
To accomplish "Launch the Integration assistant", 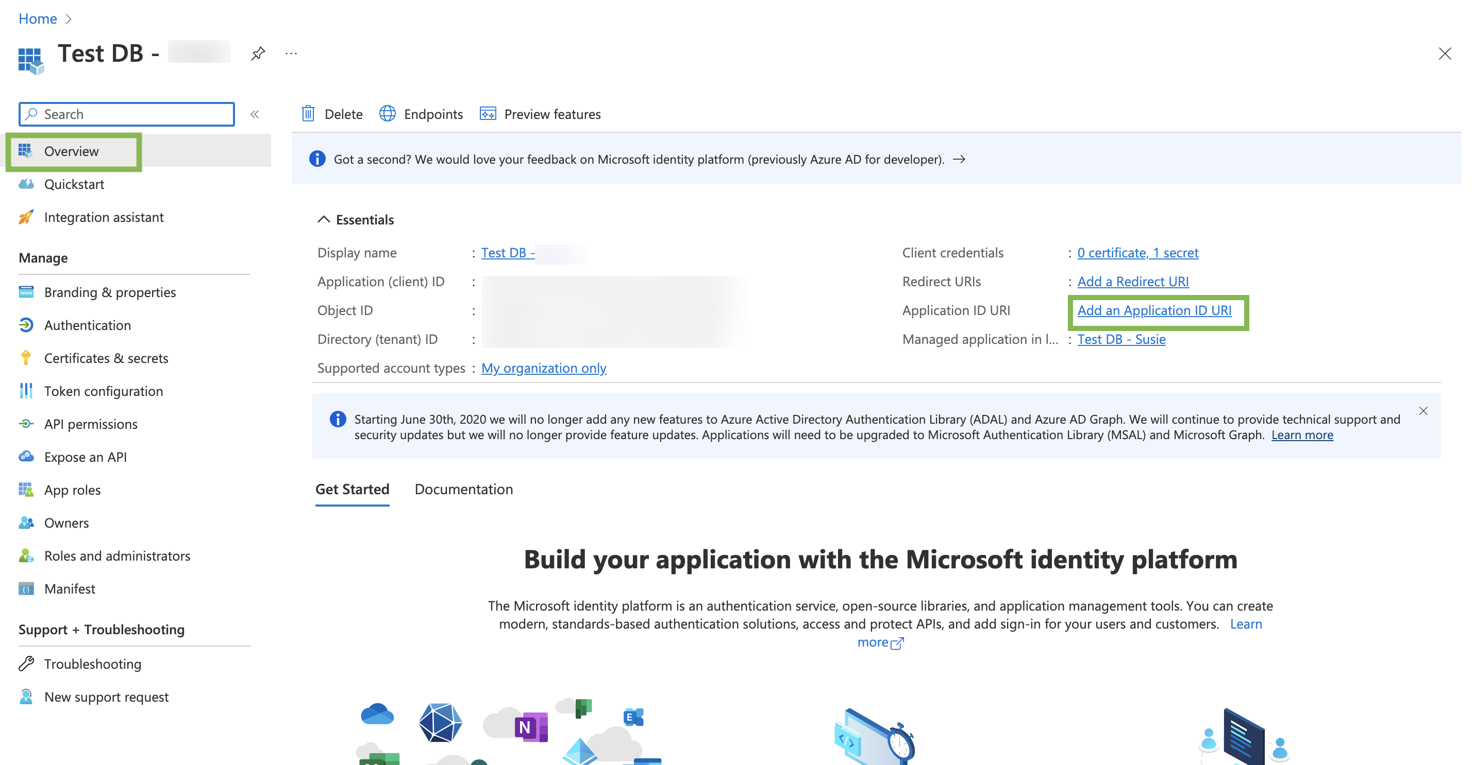I will click(x=103, y=217).
